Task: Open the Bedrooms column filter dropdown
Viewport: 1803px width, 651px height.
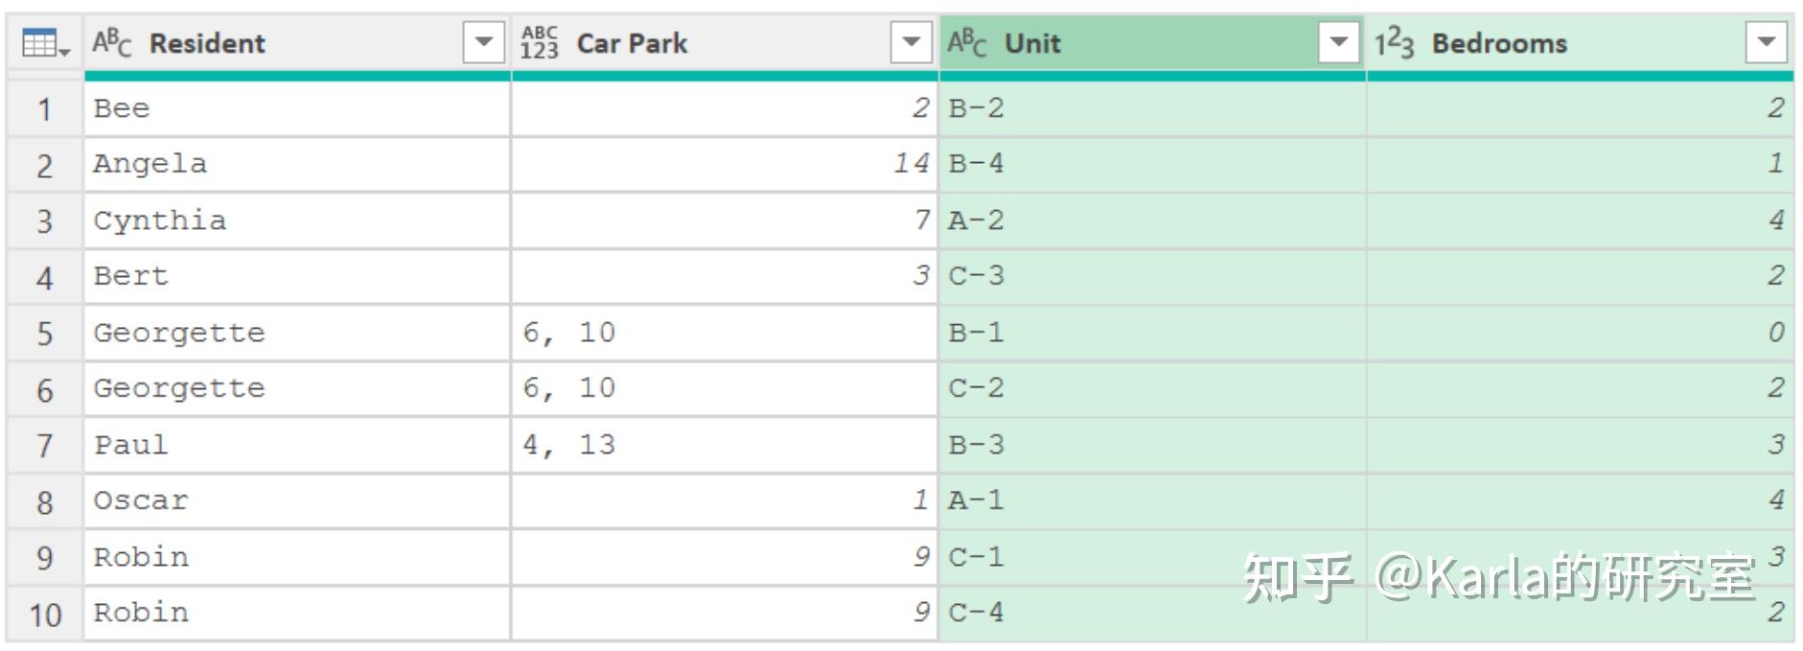Action: 1767,42
